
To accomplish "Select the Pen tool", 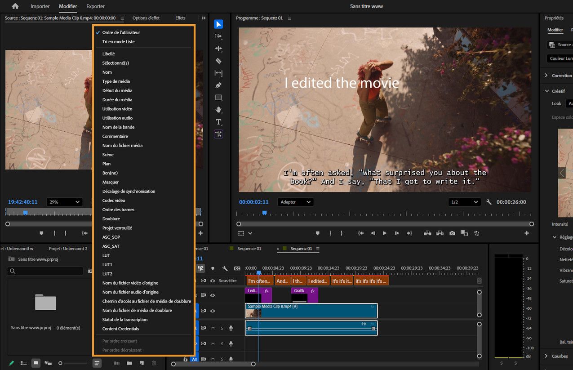I will coord(218,85).
